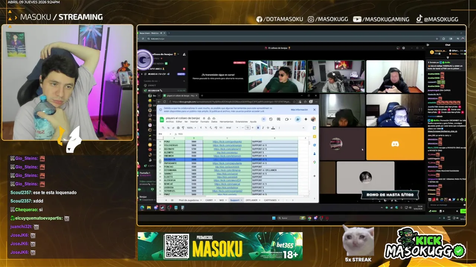Screen dimensions: 476x267
Task: Open the comments icon in Sheets header
Action: tap(279, 119)
